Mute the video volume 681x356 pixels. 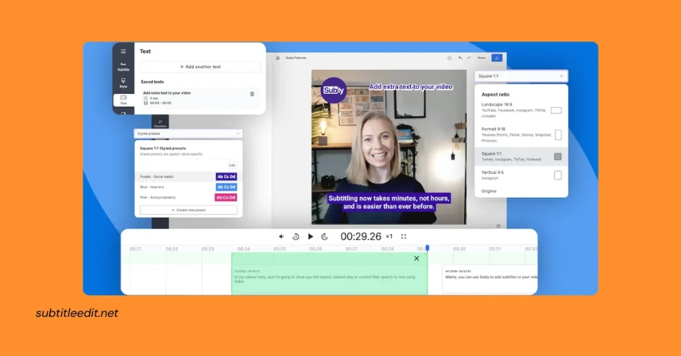[x=281, y=236]
